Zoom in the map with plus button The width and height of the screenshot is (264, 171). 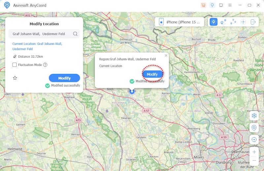254,152
